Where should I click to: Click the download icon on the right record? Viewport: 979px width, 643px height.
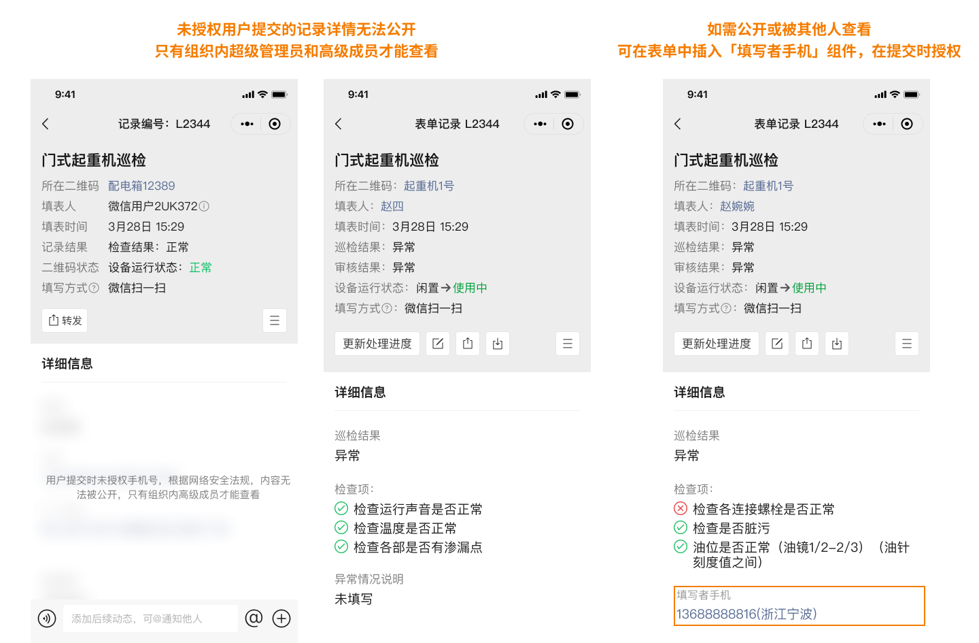click(x=837, y=344)
